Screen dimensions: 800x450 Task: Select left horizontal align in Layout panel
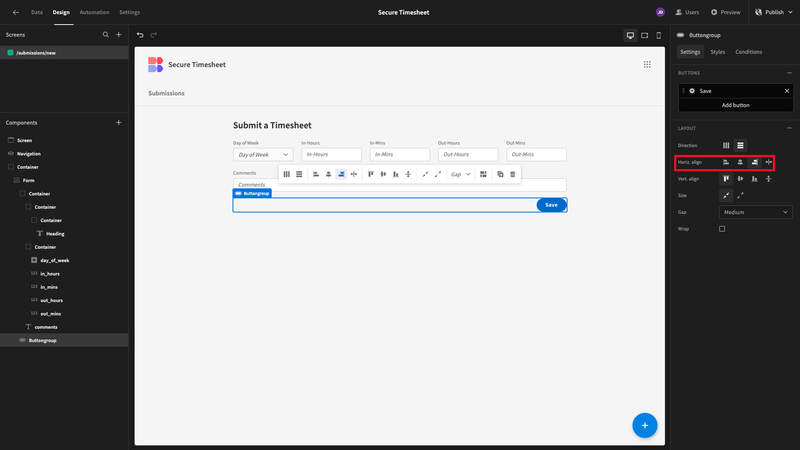coord(726,162)
